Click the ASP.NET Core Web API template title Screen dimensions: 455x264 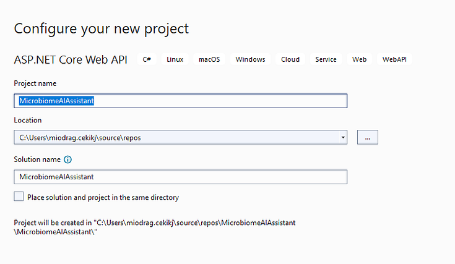(71, 60)
